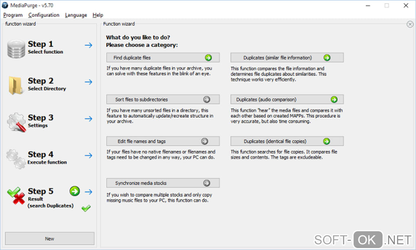Open the Program menu

(13, 15)
